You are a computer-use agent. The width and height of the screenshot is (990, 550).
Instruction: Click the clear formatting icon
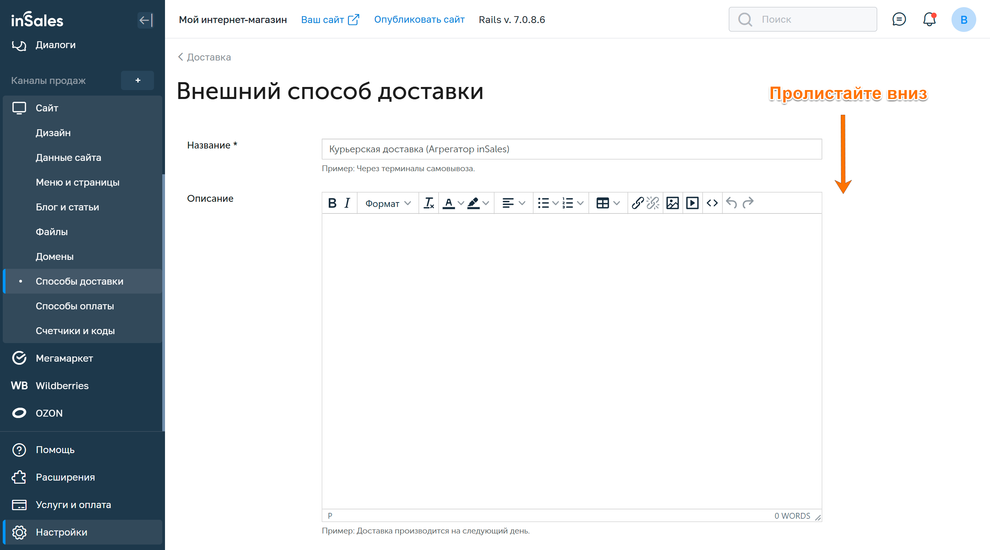(x=429, y=203)
